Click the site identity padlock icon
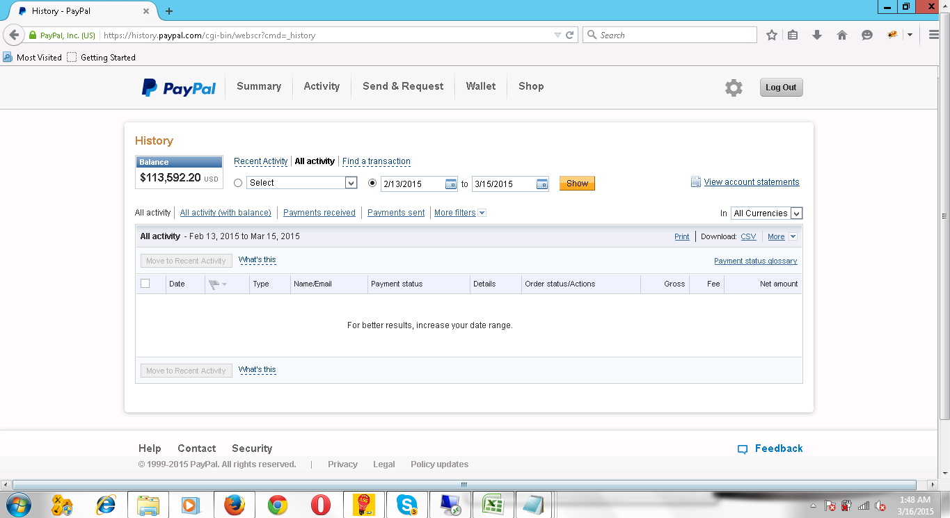Screen dimensions: 950x518 click(33, 35)
